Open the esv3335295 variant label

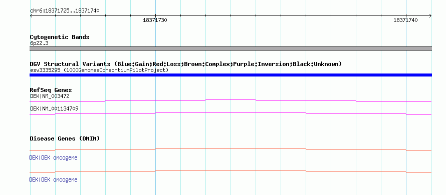click(x=99, y=70)
